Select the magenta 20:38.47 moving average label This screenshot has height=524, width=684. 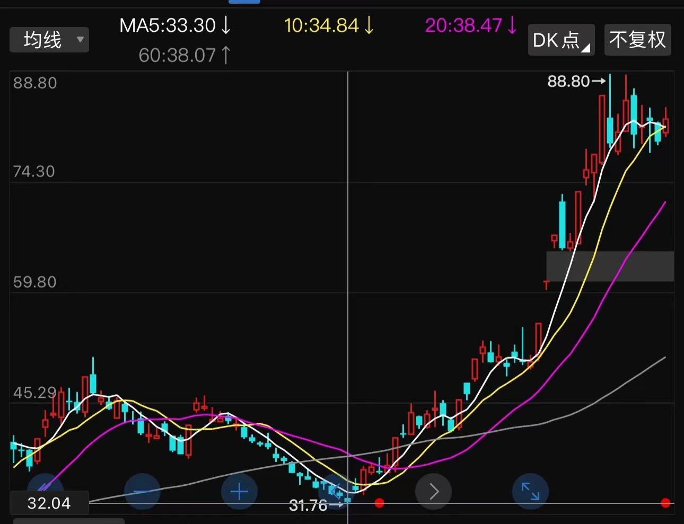(x=471, y=25)
